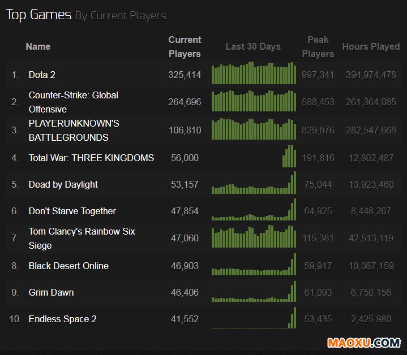Open Tom Clancy's Rainbow Six Siege link
This screenshot has height=355, width=407.
coord(82,239)
